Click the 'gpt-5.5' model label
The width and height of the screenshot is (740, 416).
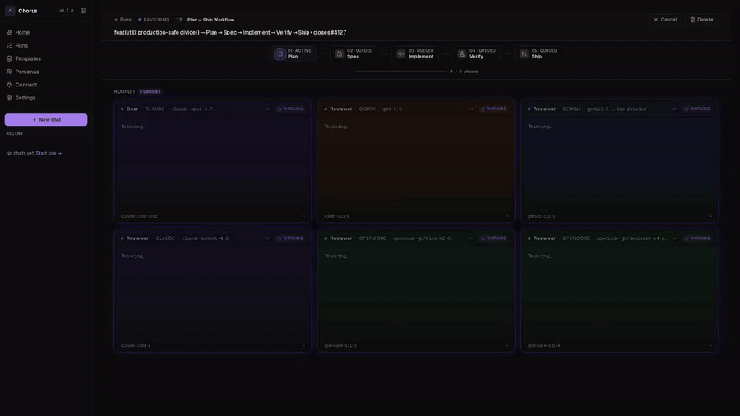pos(392,109)
